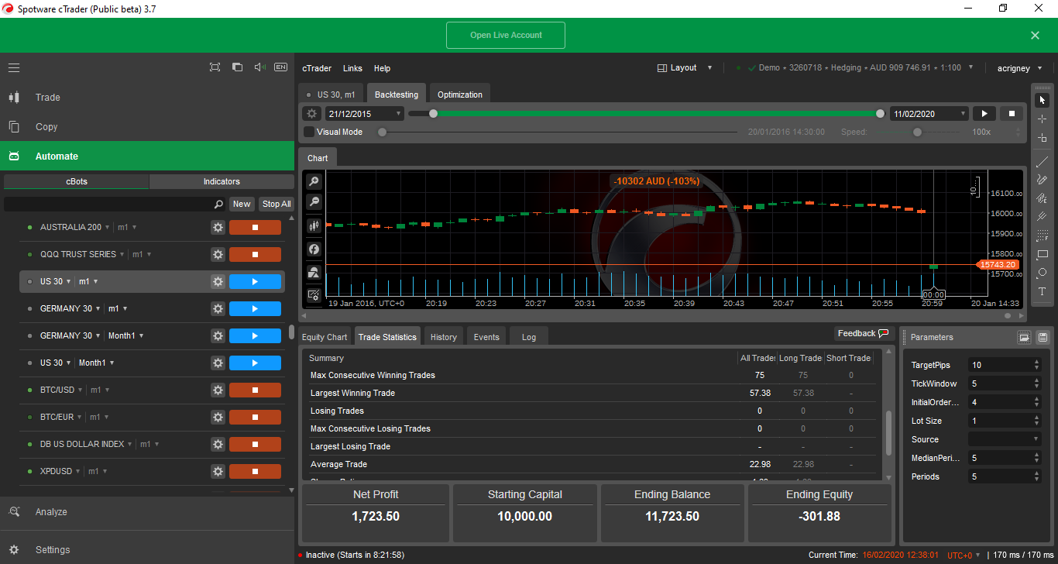Viewport: 1058px width, 564px height.
Task: Open the chart settings viewing options icon
Action: pyautogui.click(x=314, y=295)
